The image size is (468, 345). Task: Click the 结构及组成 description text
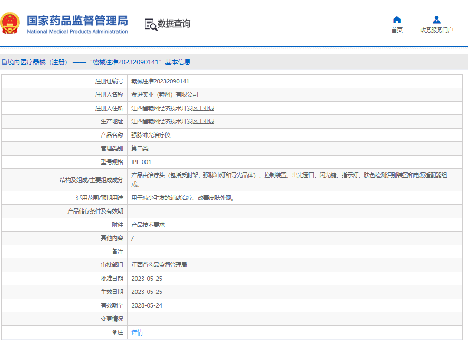(x=289, y=180)
